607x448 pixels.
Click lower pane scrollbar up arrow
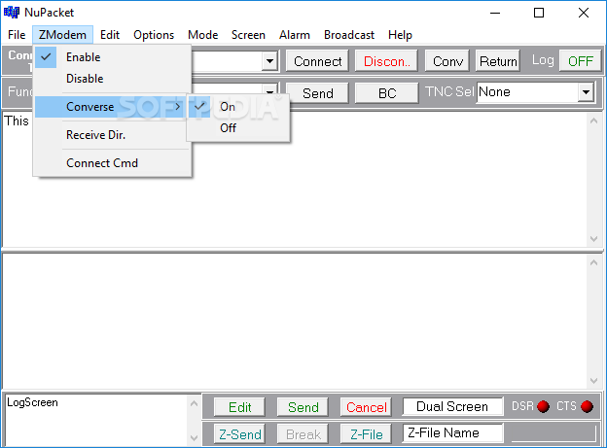pyautogui.click(x=593, y=262)
